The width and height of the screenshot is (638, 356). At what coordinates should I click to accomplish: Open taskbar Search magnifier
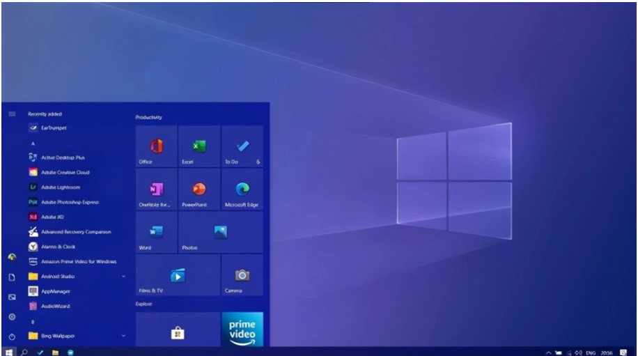point(24,353)
